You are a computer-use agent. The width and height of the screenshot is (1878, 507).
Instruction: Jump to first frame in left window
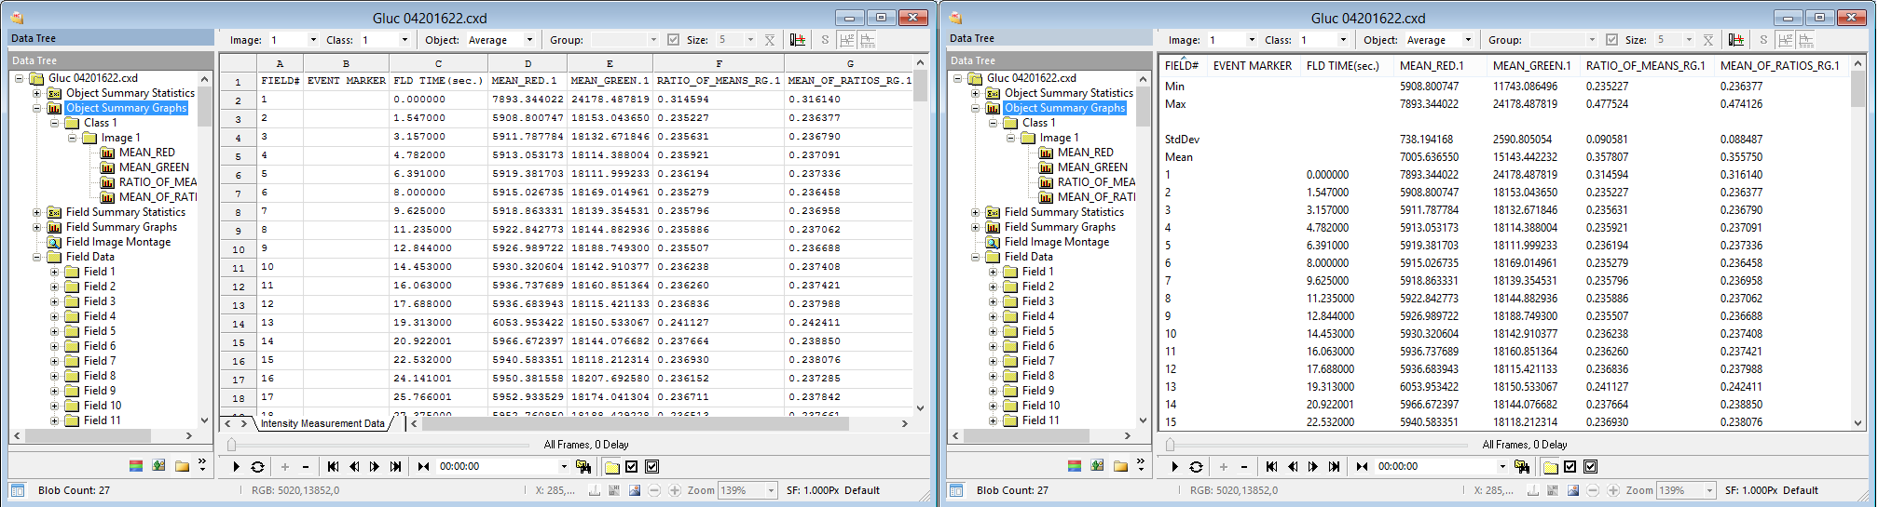[x=333, y=467]
